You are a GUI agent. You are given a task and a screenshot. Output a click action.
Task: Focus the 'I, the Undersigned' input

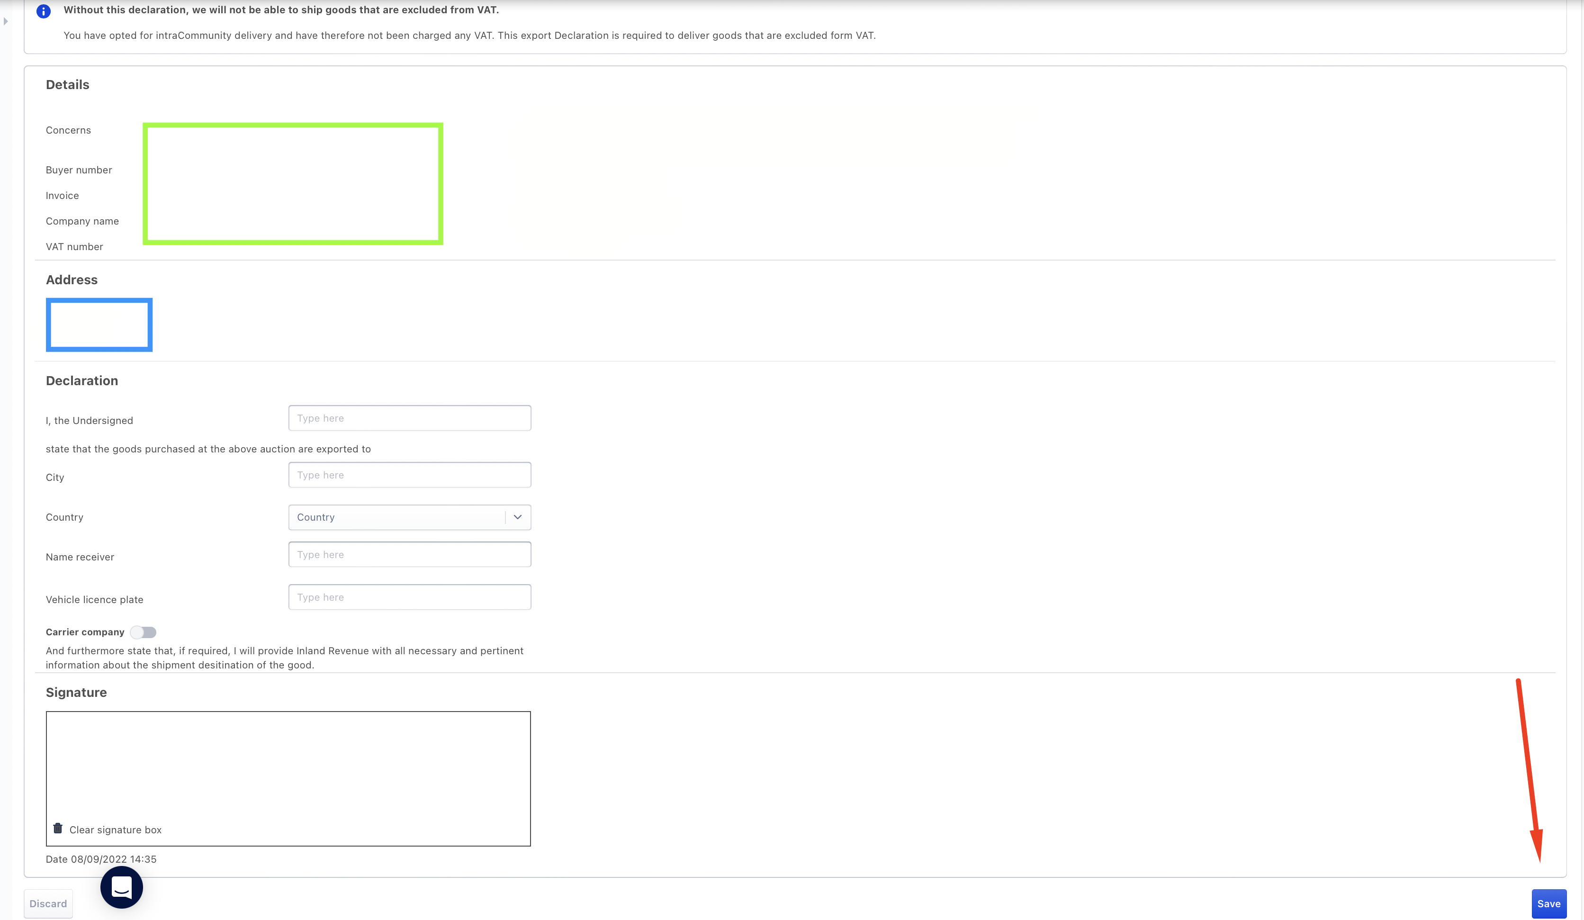coord(409,418)
